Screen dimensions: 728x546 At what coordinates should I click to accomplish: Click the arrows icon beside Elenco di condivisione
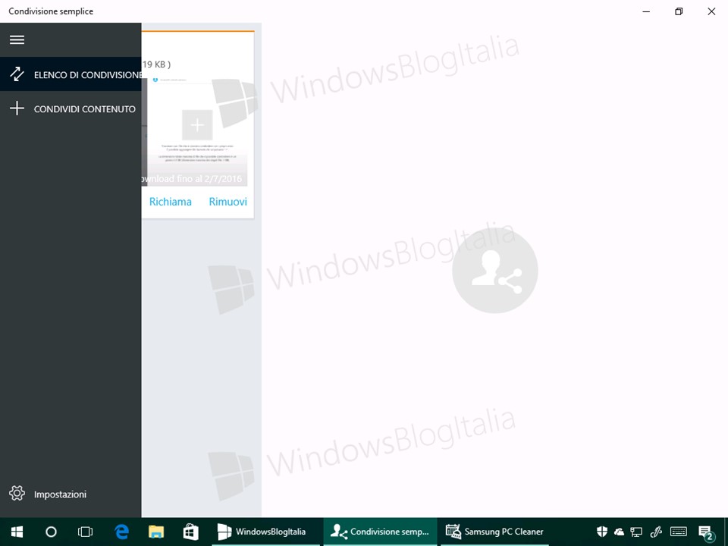coord(17,74)
